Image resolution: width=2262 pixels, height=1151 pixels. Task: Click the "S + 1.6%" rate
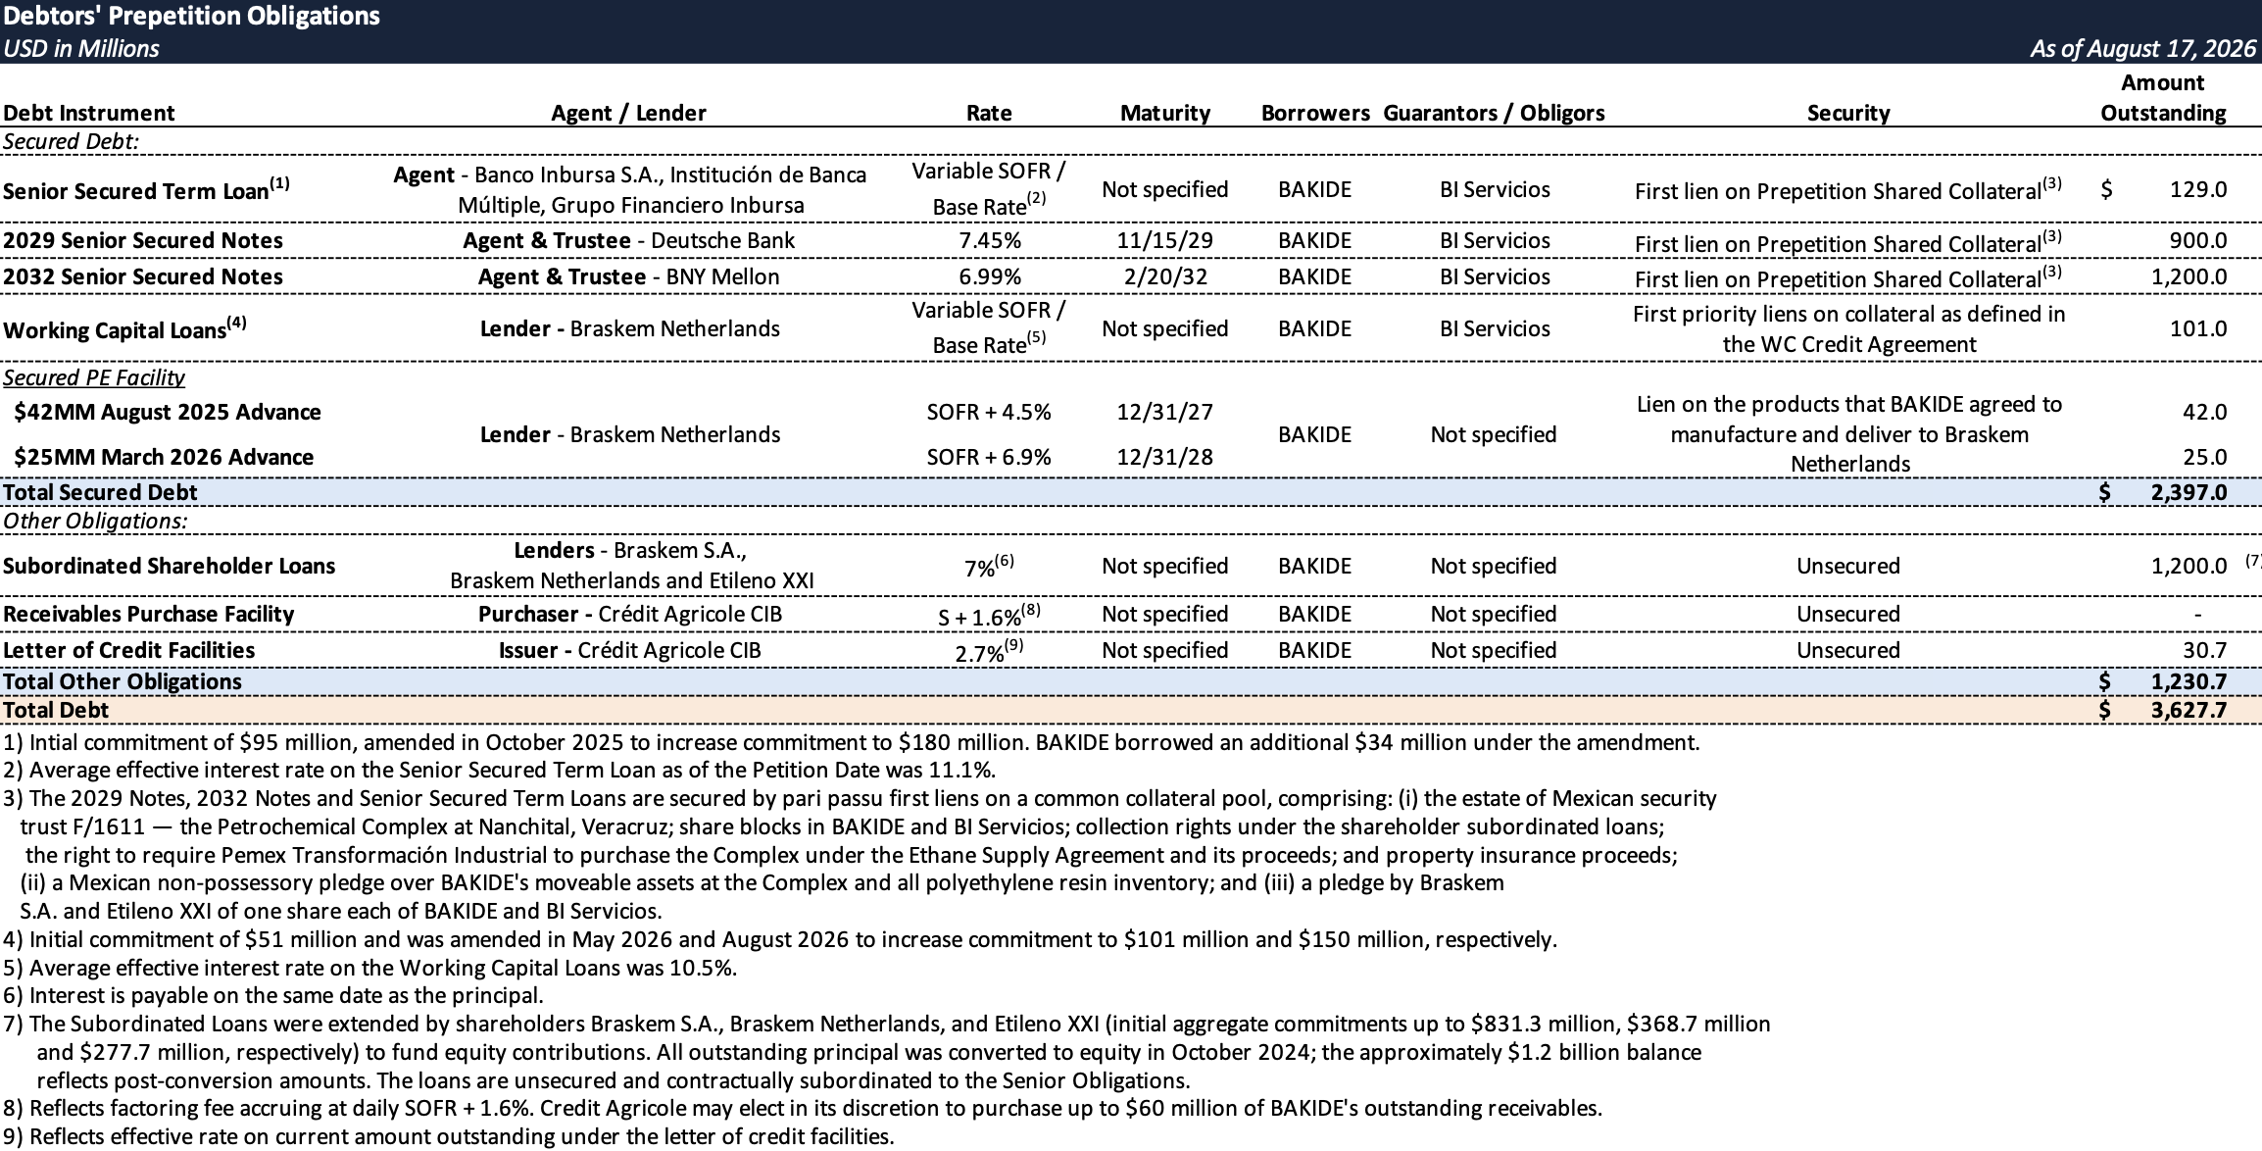point(989,615)
